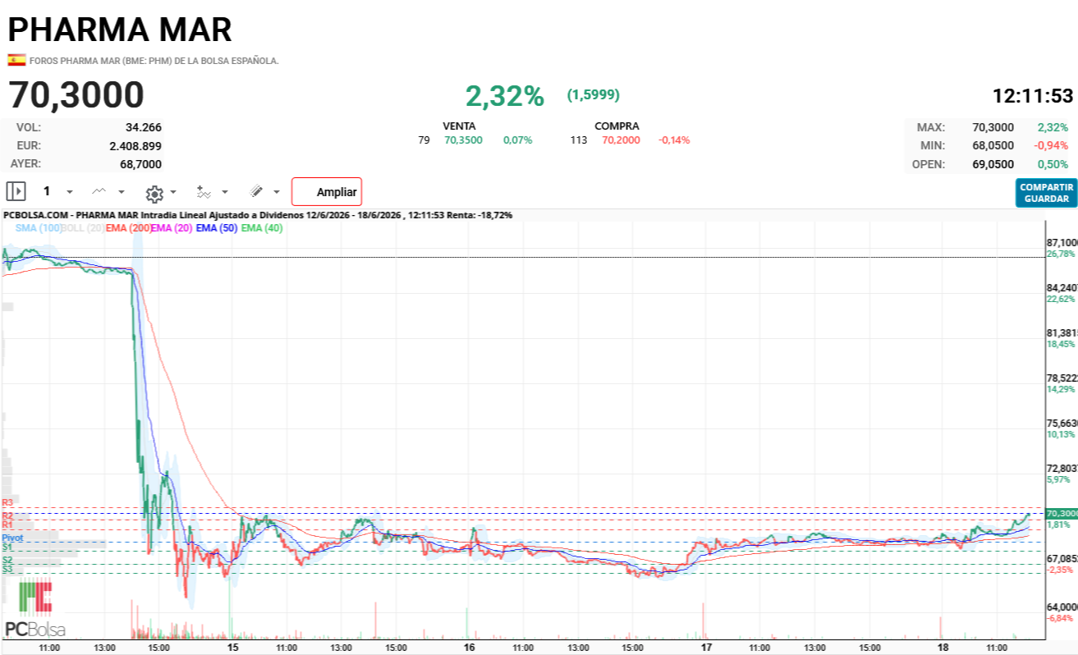This screenshot has width=1078, height=655.
Task: Click the S3 support level label
Action: 7,569
